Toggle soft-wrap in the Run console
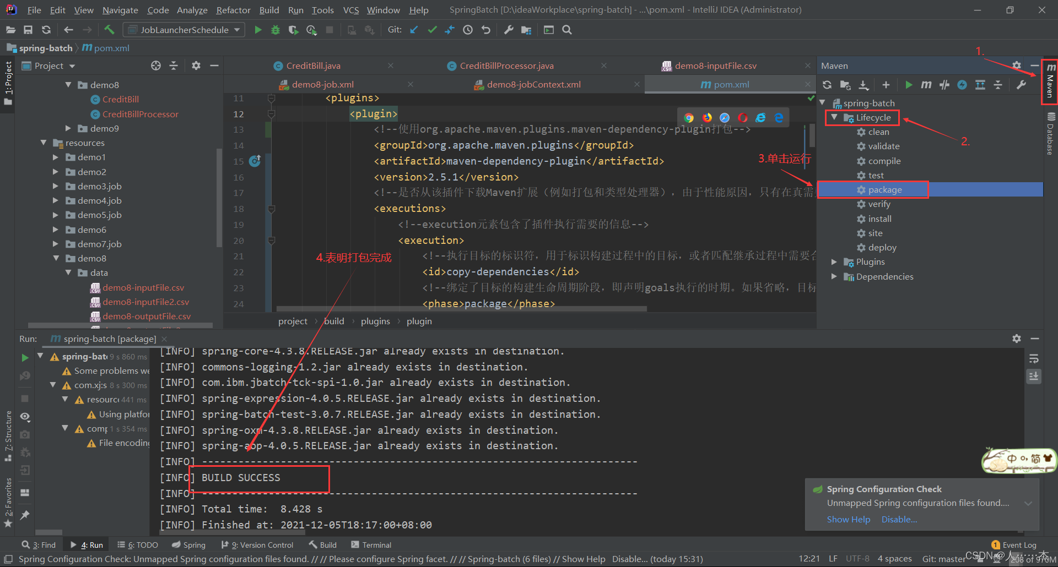Viewport: 1058px width, 567px height. 1034,358
